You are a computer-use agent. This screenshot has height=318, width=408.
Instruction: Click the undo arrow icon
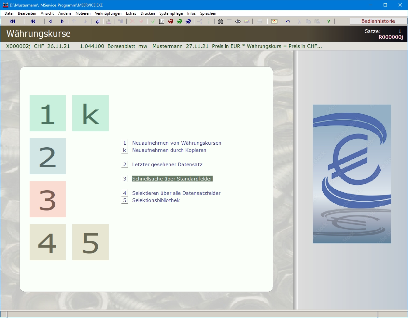pos(288,22)
